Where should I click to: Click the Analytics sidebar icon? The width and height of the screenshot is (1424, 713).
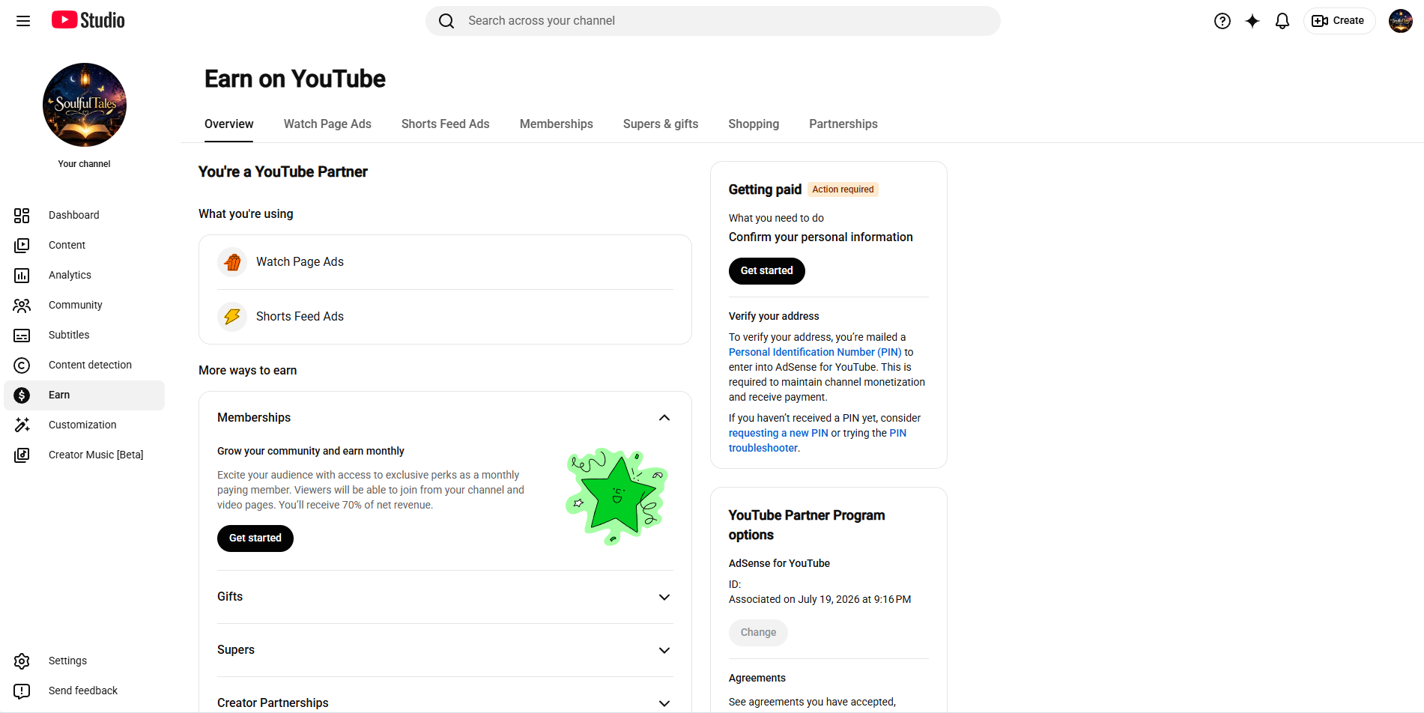pyautogui.click(x=22, y=276)
